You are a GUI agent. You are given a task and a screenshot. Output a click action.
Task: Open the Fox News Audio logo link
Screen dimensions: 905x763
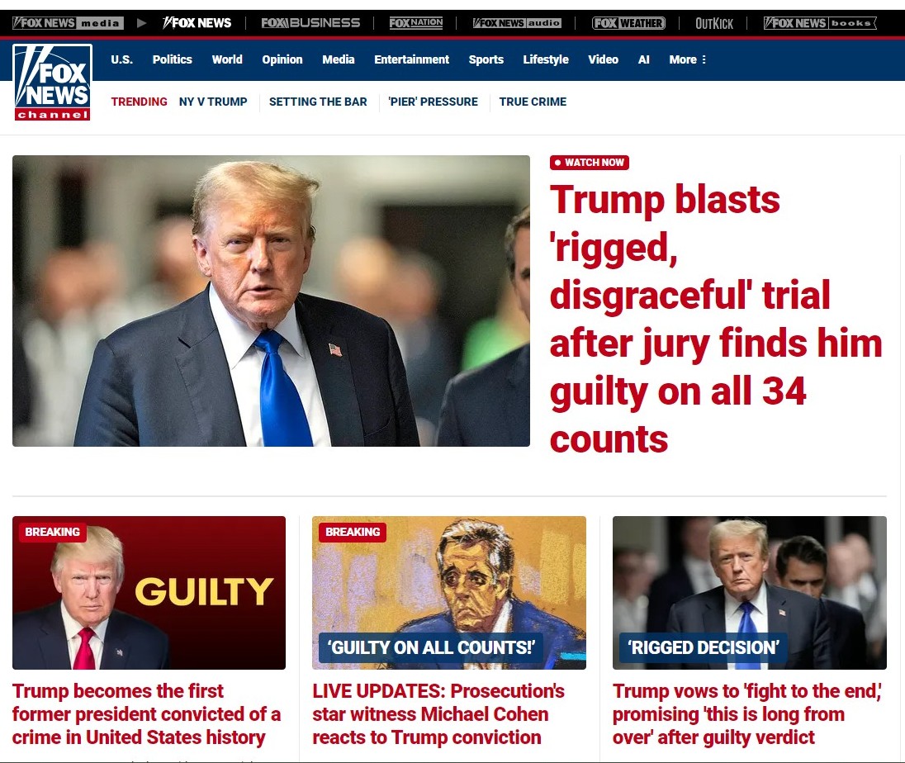tap(517, 23)
